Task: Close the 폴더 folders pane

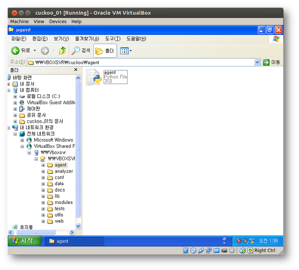Action: (75, 70)
